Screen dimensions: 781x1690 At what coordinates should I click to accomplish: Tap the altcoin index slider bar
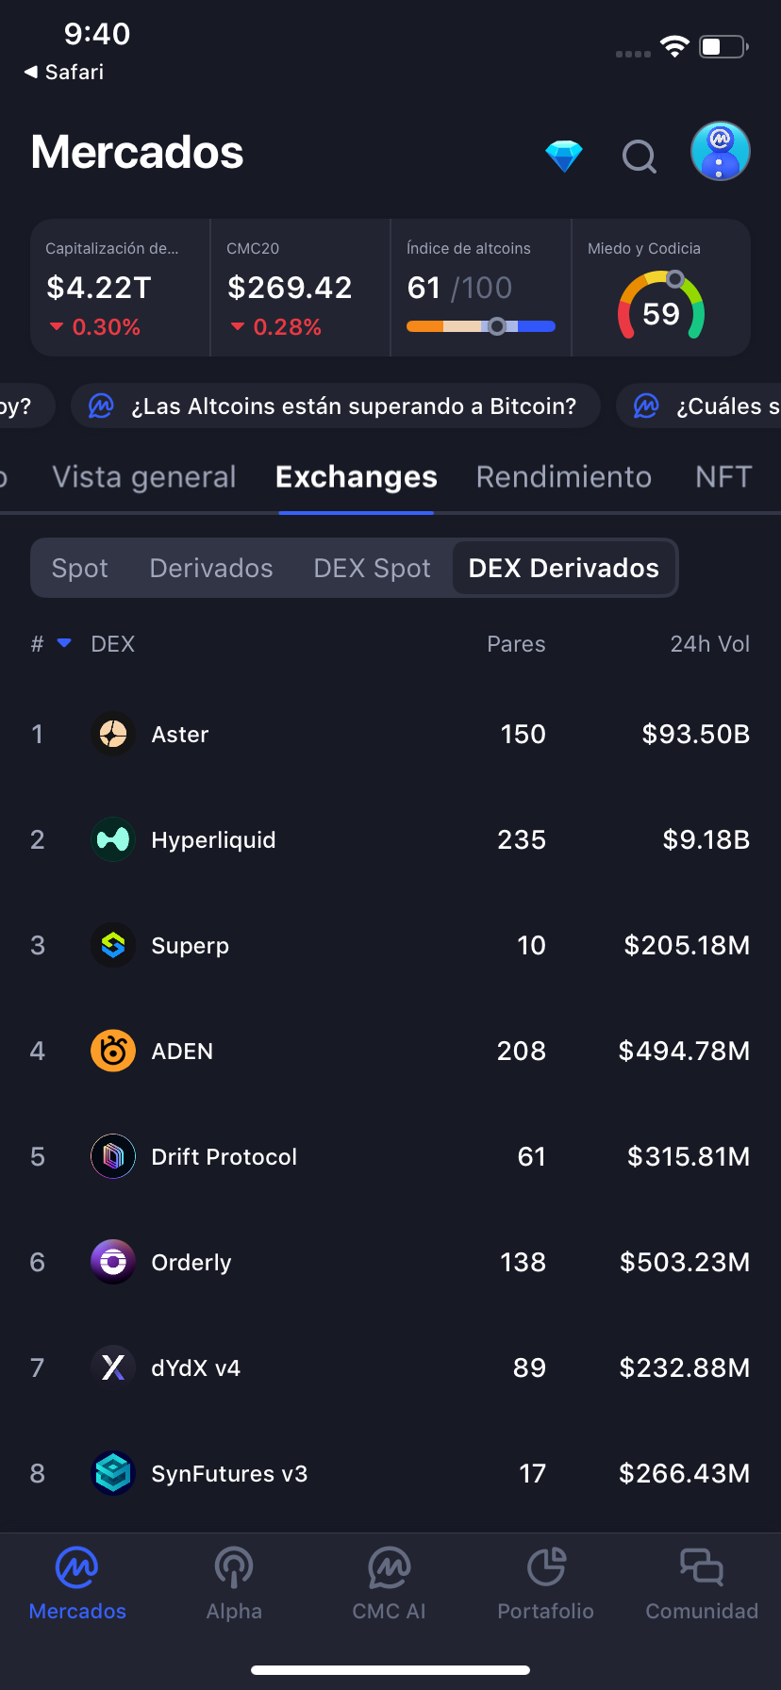[x=481, y=326]
